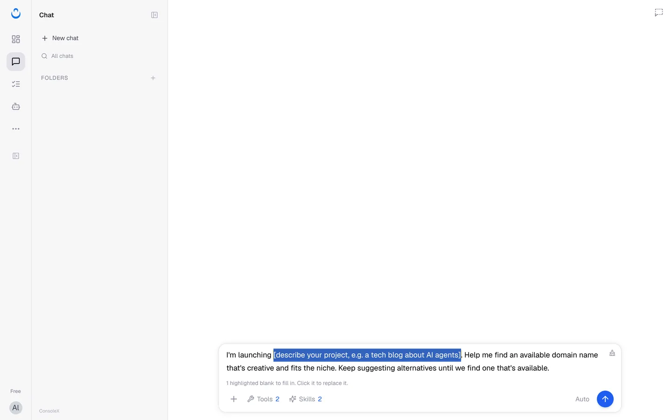Open the Tools selector

[x=263, y=399]
